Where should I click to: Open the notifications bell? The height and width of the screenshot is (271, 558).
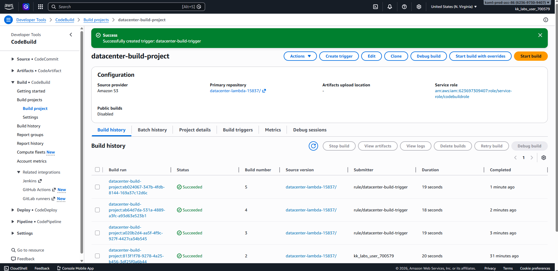(x=390, y=7)
